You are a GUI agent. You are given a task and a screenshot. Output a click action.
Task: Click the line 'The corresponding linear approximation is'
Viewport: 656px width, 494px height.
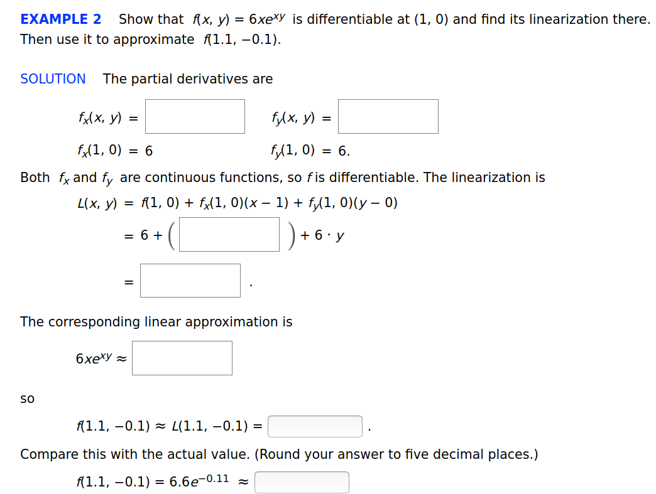tap(156, 321)
